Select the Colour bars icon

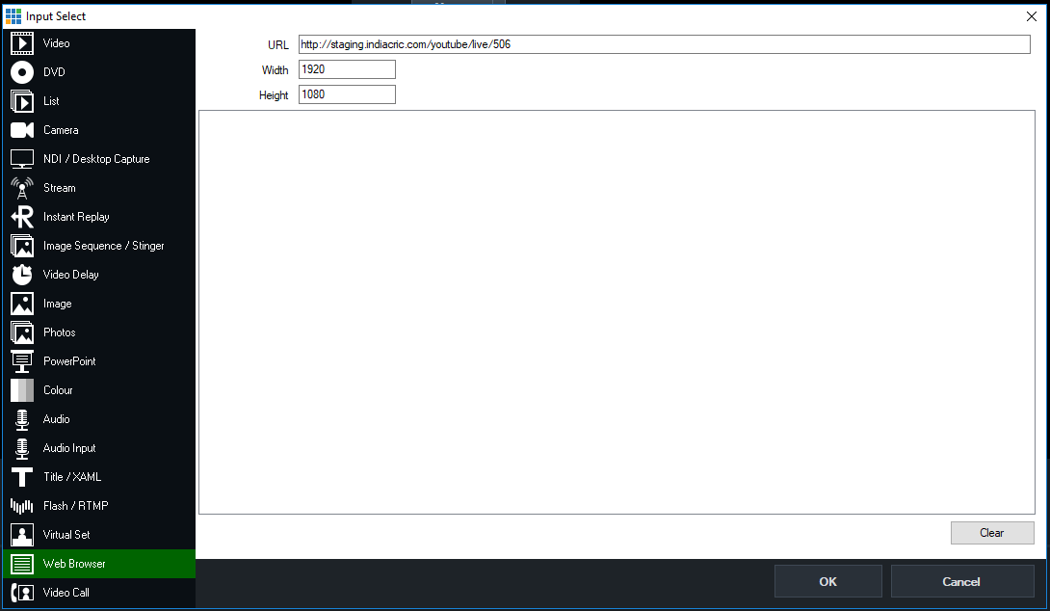(x=22, y=390)
